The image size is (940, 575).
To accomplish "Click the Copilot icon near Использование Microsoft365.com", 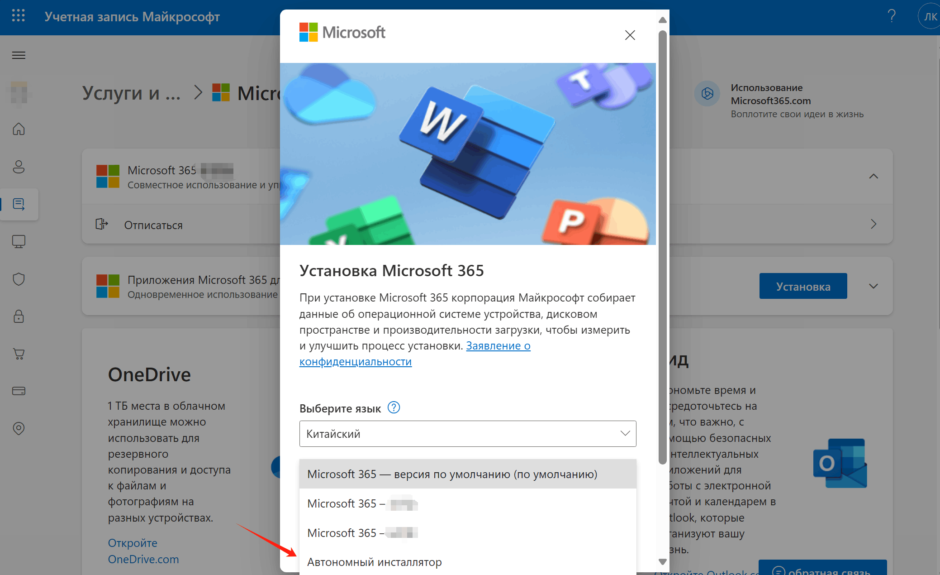I will coord(707,94).
